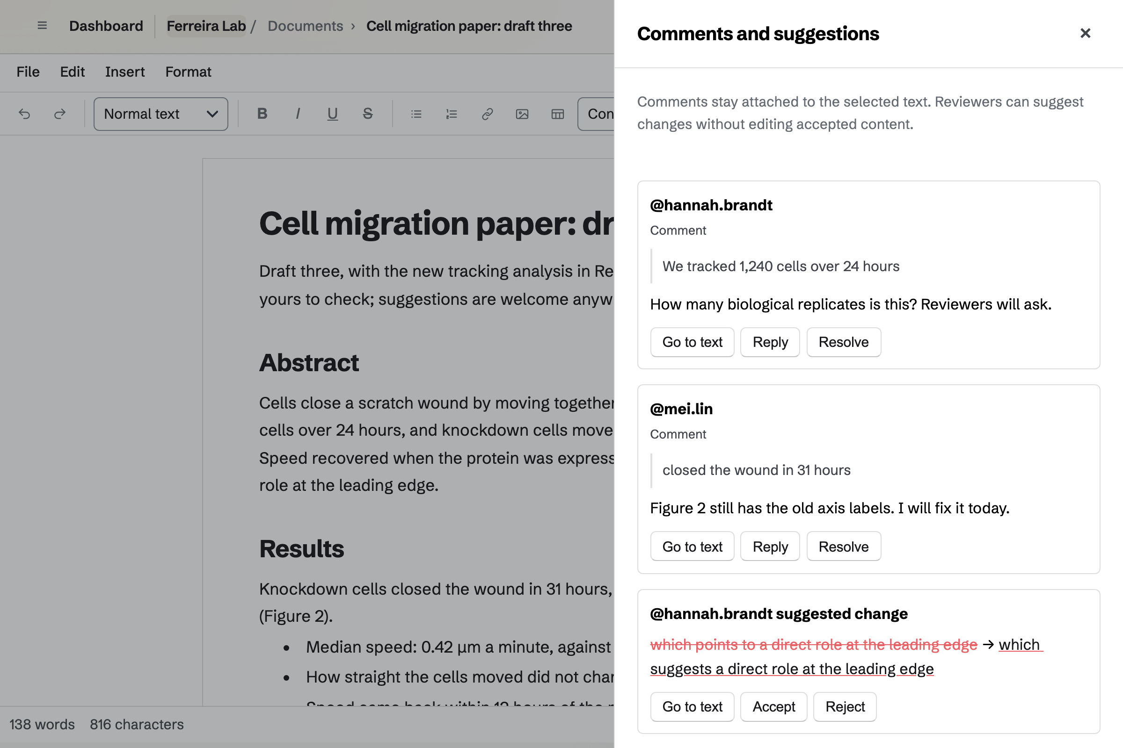The width and height of the screenshot is (1123, 748).
Task: Open the Normal text style dropdown
Action: 161,114
